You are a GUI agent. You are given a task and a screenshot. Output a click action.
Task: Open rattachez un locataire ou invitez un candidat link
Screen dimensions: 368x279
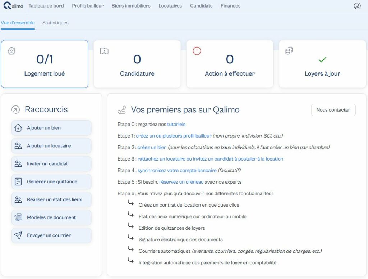210,159
